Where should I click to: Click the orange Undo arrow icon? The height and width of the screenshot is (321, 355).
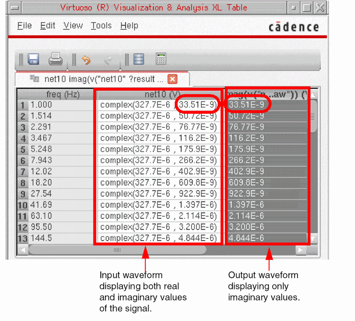(x=86, y=60)
